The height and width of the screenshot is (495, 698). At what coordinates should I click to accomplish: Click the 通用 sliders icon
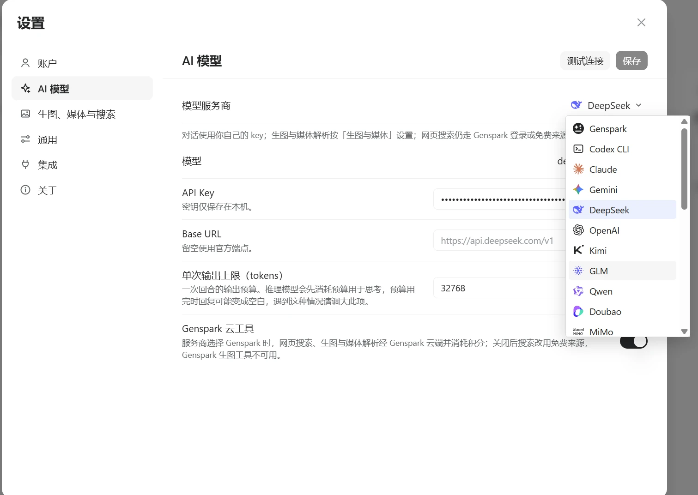coord(25,139)
